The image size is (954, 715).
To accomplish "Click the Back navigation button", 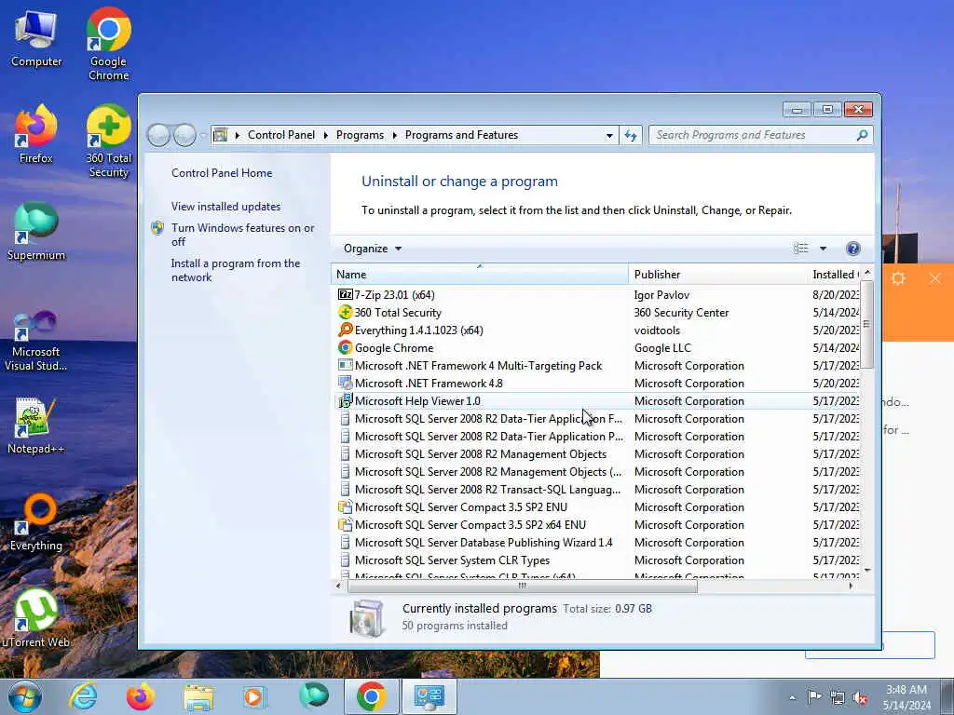I will click(x=158, y=135).
